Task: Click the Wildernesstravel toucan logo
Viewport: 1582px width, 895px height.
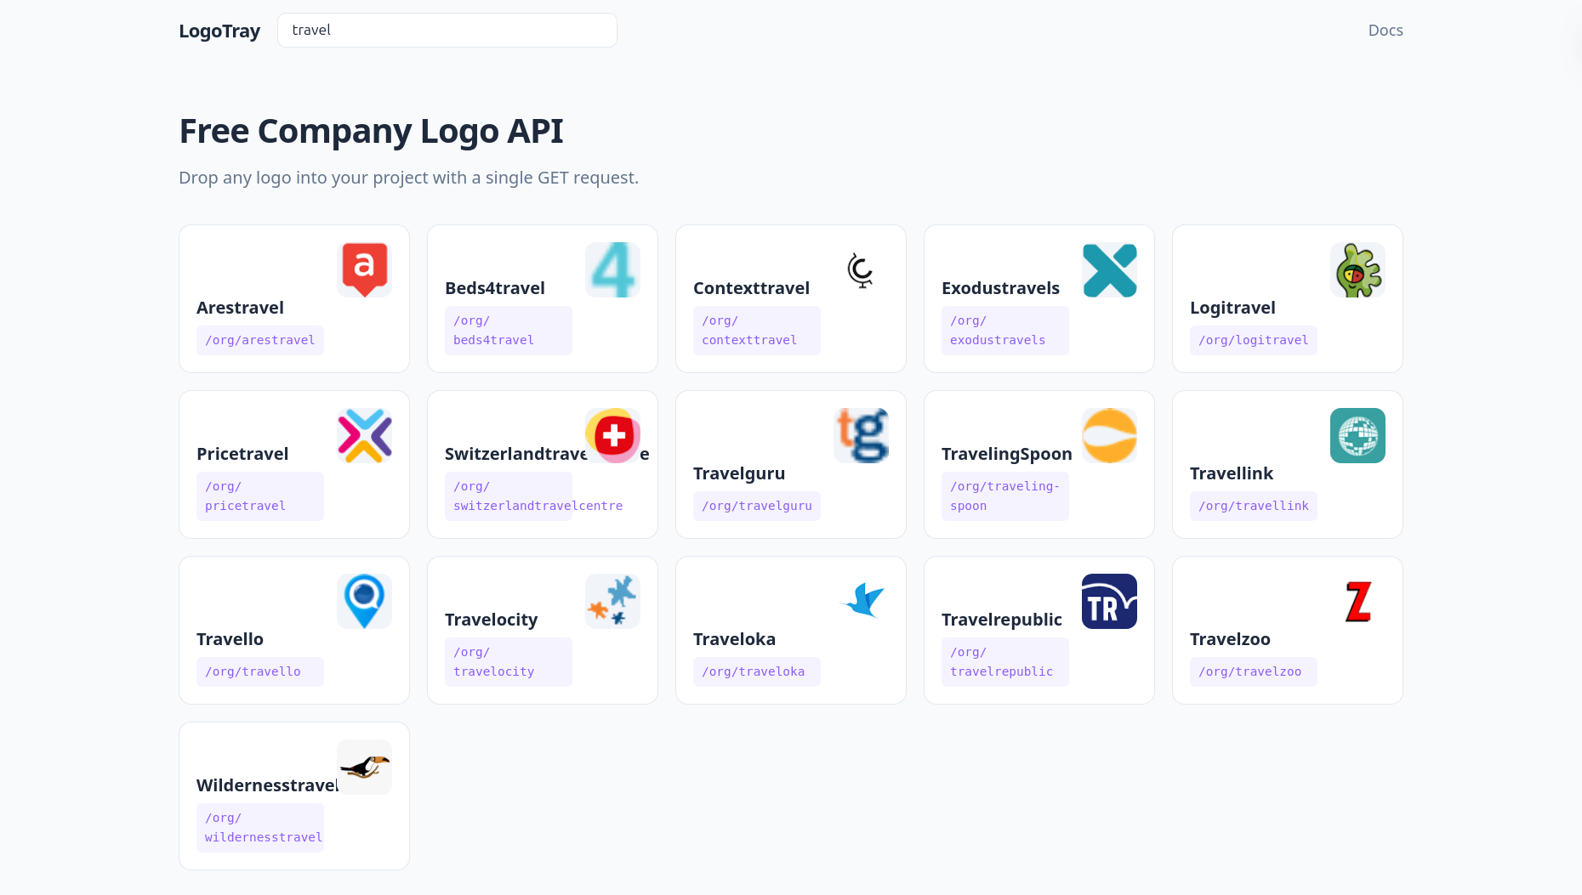Action: 364,767
